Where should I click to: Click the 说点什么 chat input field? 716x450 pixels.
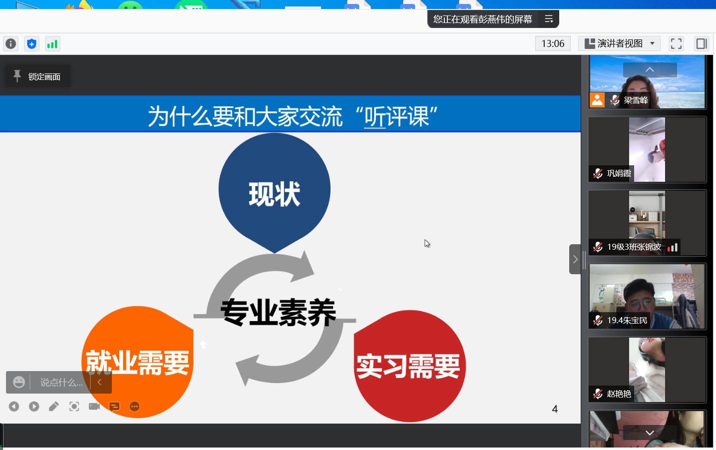[x=61, y=382]
